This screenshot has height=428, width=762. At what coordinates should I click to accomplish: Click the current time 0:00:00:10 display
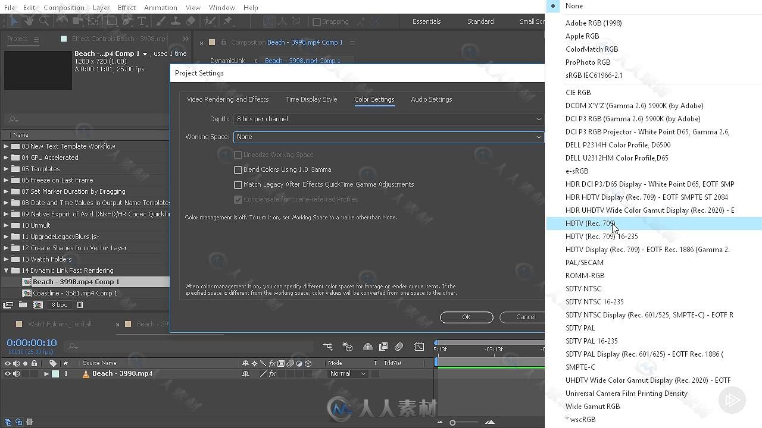[32, 342]
